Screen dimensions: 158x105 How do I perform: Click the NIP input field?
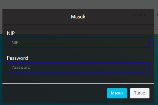(x=78, y=42)
